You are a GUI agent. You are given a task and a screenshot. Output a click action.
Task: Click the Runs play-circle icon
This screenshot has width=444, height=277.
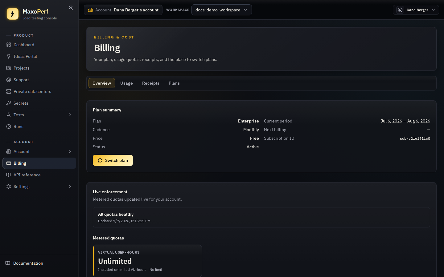tap(9, 126)
